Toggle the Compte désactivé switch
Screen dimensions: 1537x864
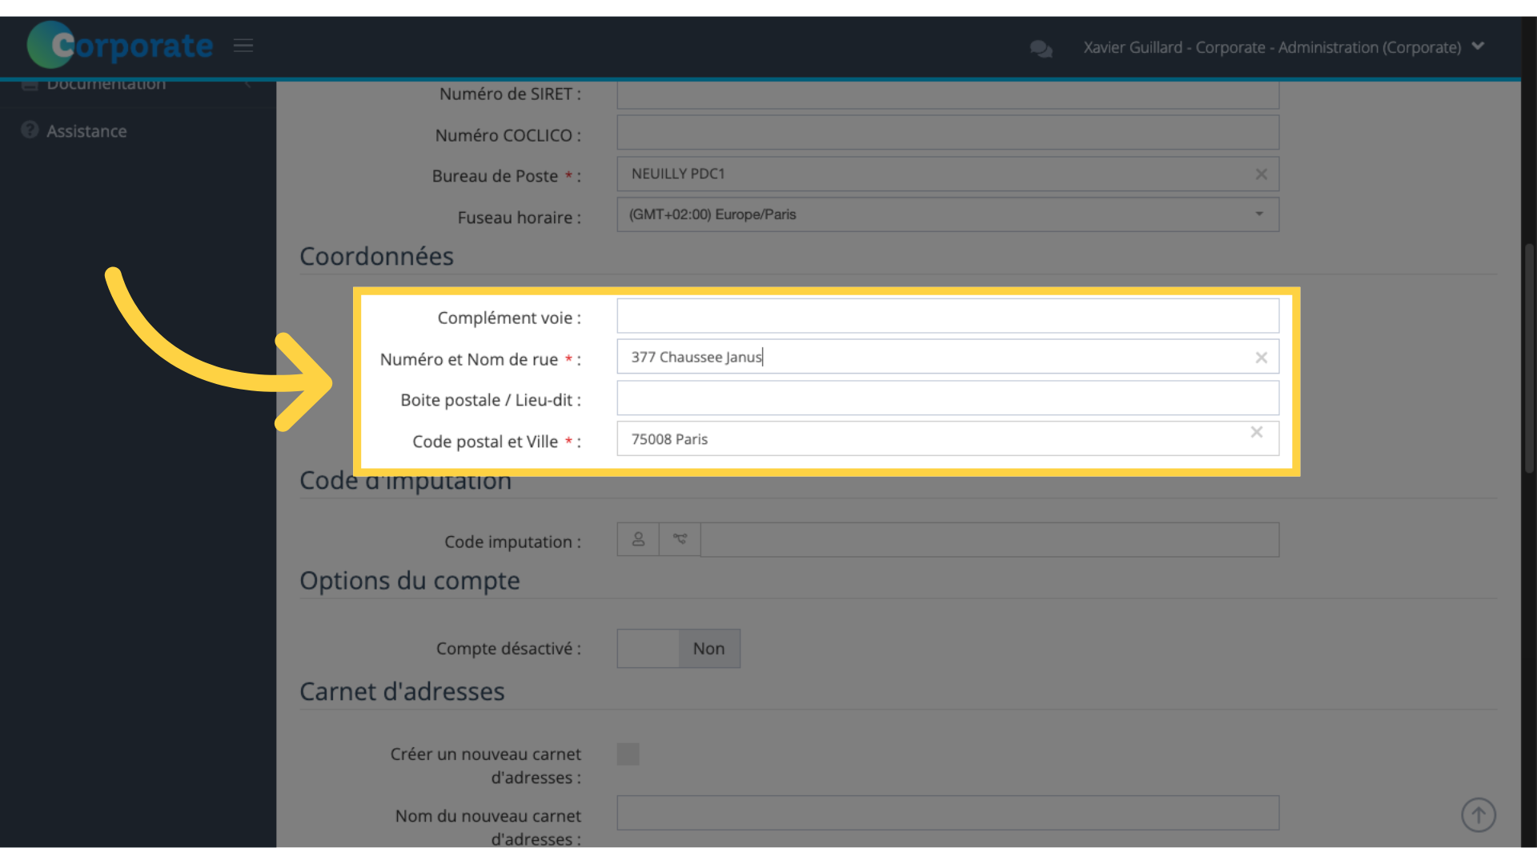pos(678,649)
